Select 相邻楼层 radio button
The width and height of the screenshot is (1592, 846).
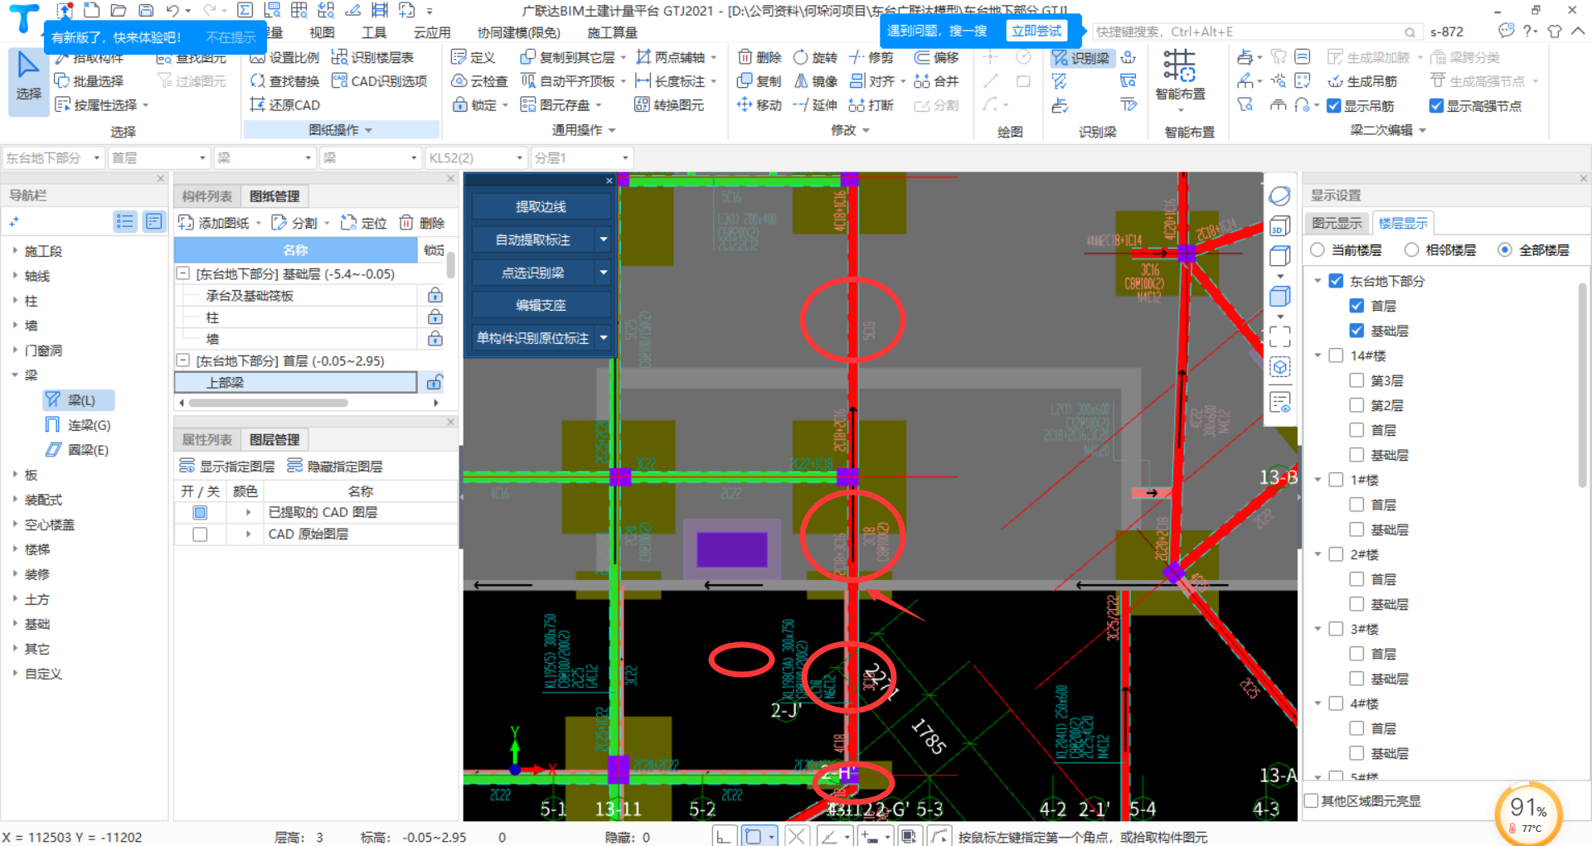1412,250
